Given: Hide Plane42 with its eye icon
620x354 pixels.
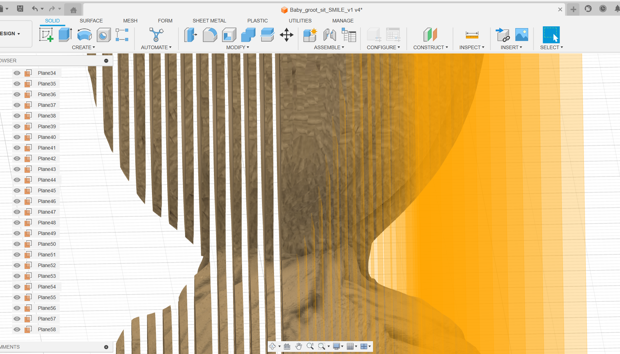Looking at the screenshot, I should 17,158.
